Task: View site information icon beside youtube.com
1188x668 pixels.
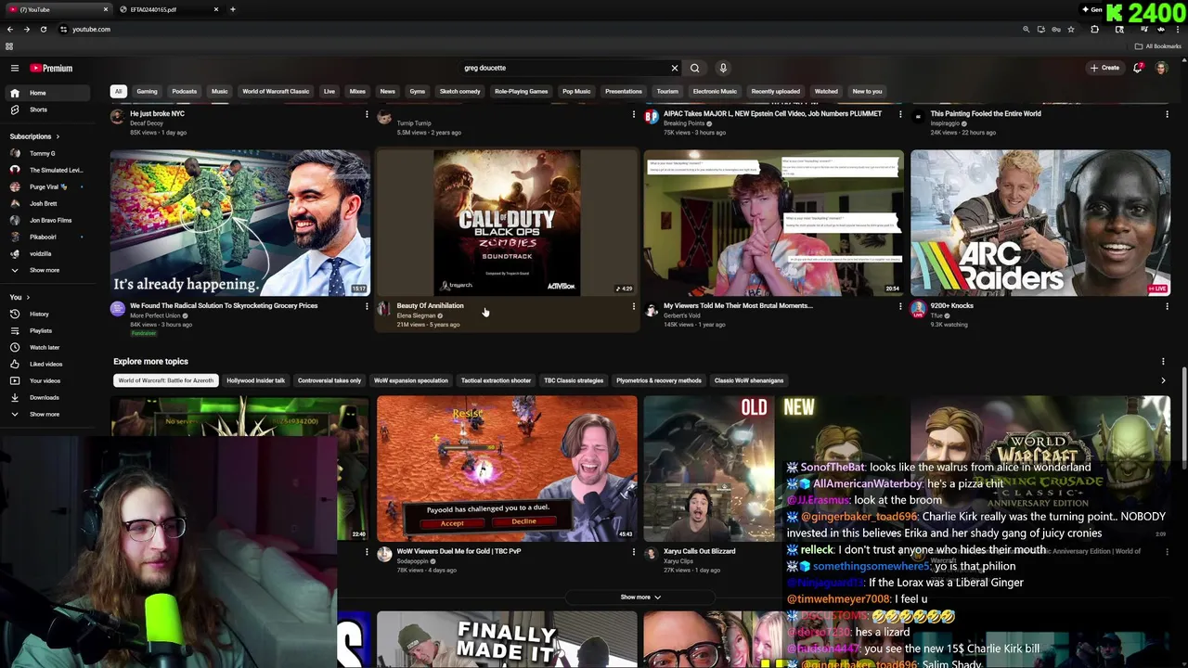Action: pyautogui.click(x=63, y=29)
